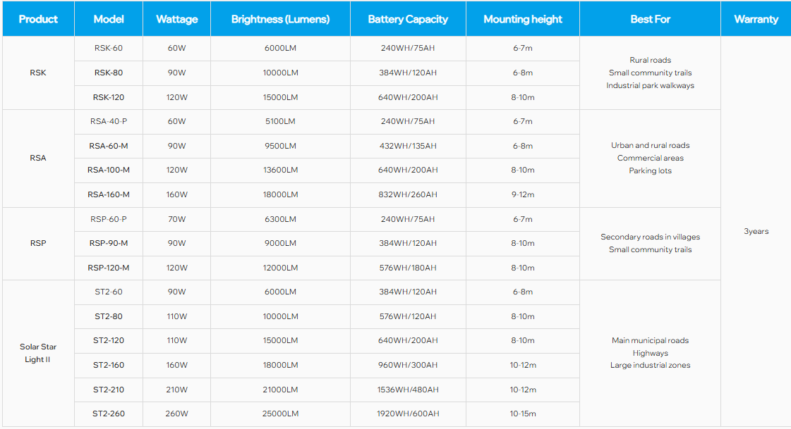Image resolution: width=791 pixels, height=429 pixels.
Task: Click the 10-15m mounting height cell
Action: click(x=523, y=414)
